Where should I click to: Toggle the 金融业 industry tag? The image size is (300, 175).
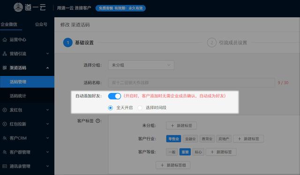[x=190, y=139]
